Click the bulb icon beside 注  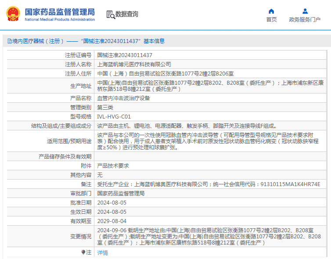[x=83, y=252]
